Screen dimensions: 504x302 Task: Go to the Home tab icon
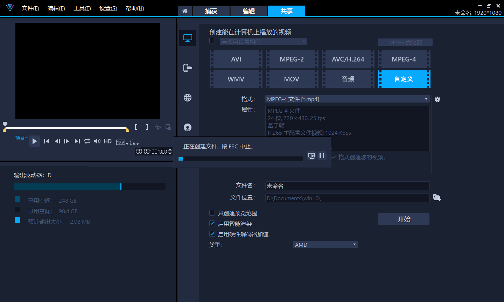point(185,11)
